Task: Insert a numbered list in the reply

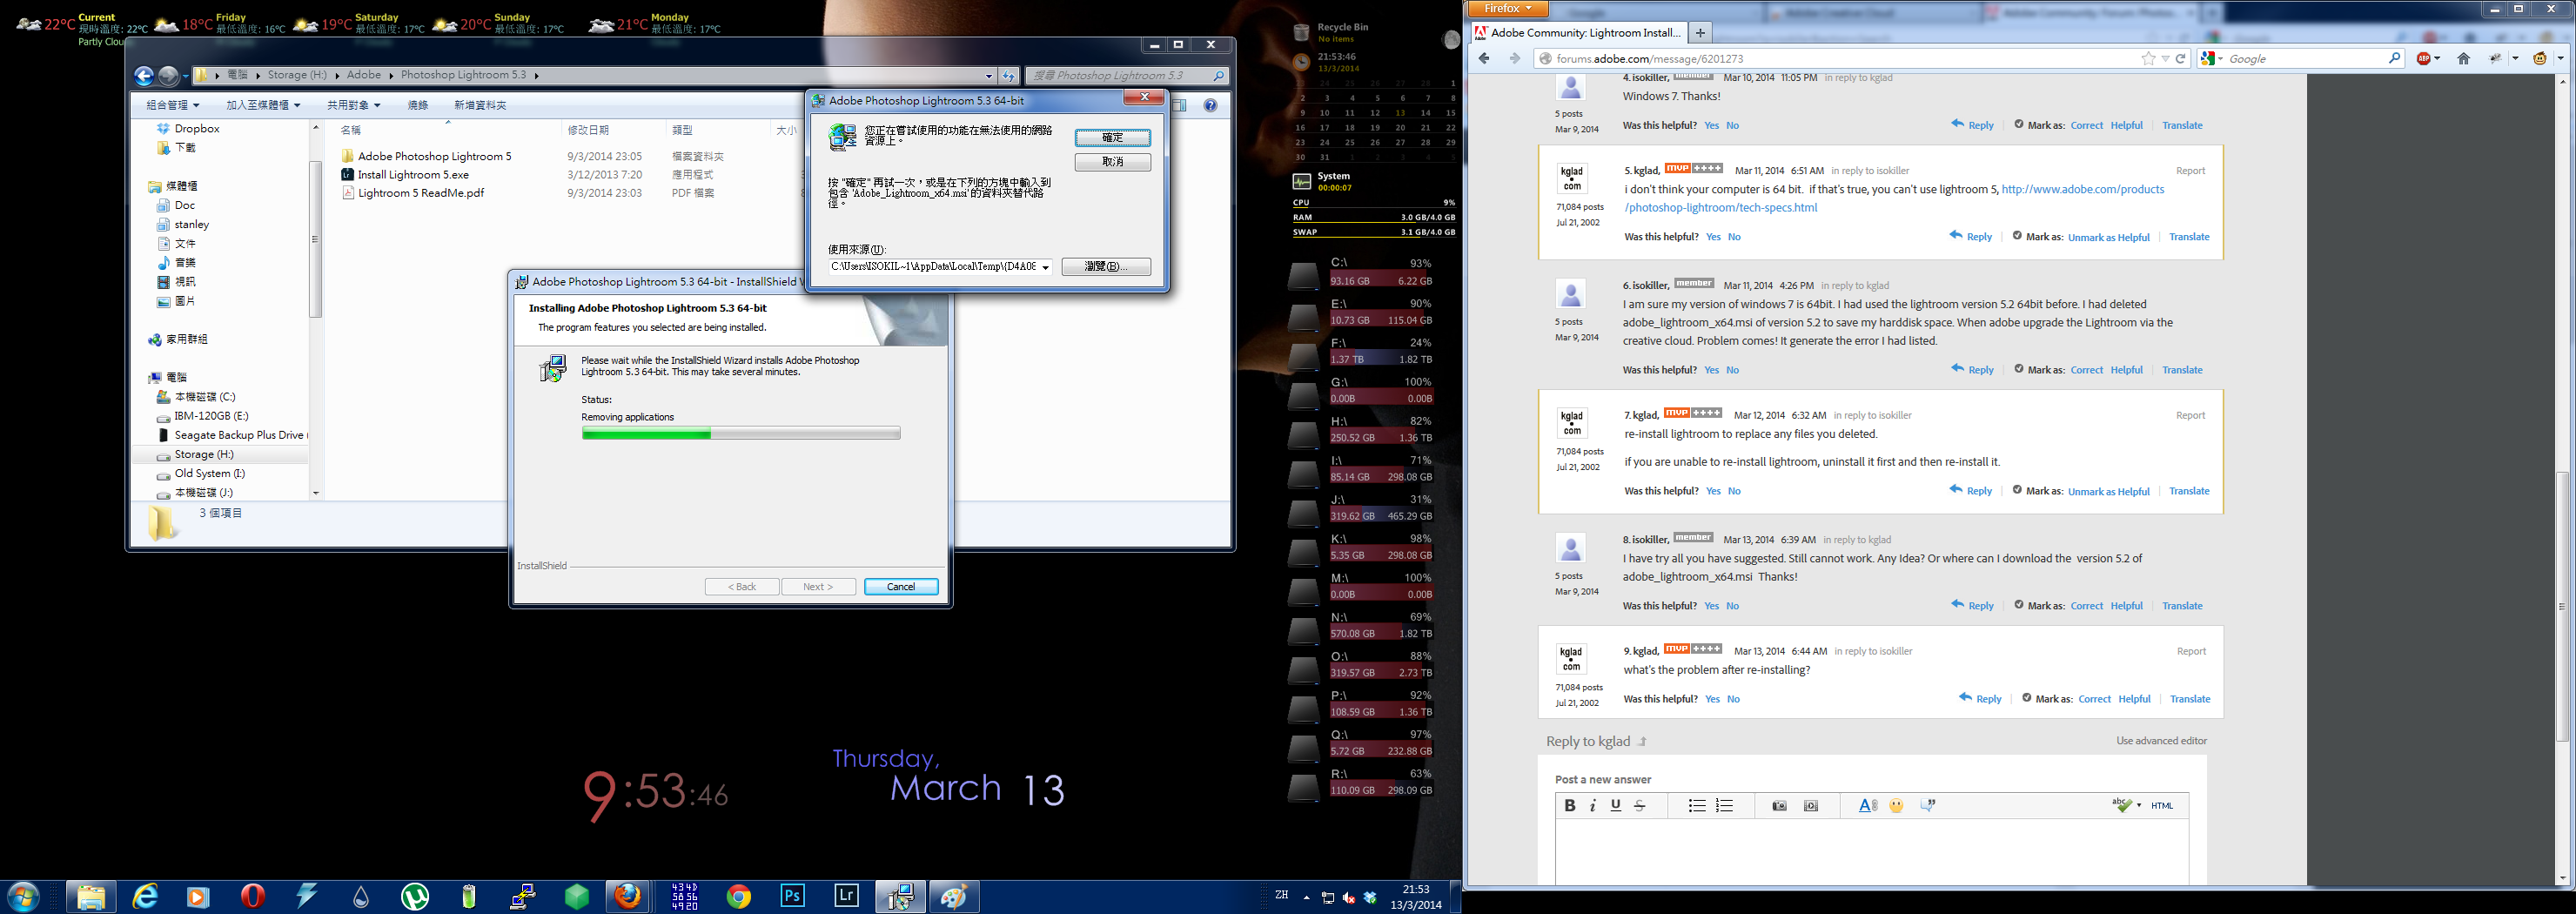Action: click(1725, 806)
